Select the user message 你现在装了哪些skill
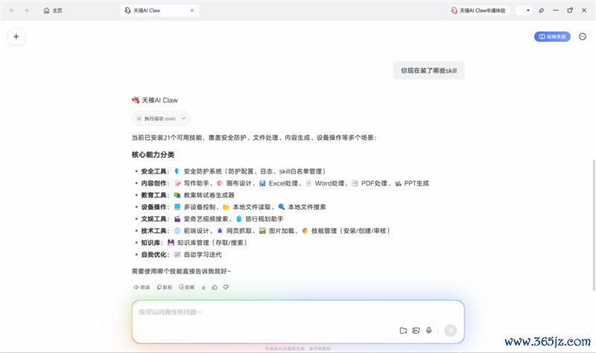This screenshot has height=353, width=596. pyautogui.click(x=429, y=71)
